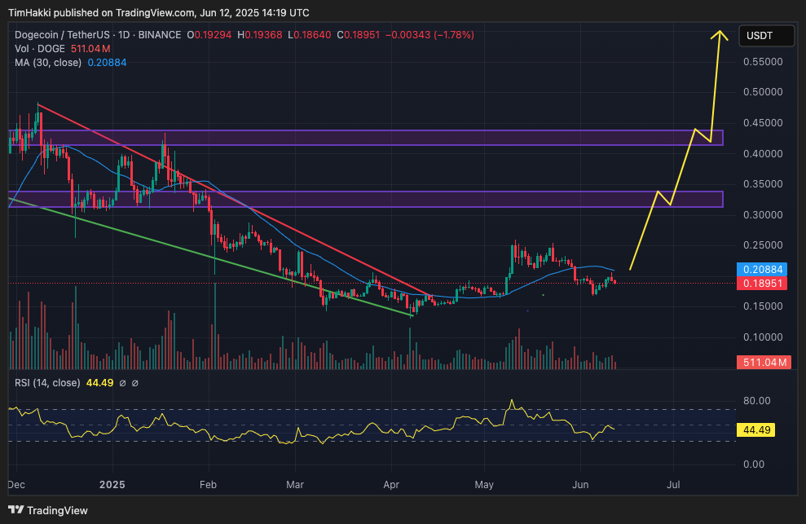Image resolution: width=806 pixels, height=524 pixels.
Task: Click the blue 0.20884 price axis tag
Action: pos(762,270)
